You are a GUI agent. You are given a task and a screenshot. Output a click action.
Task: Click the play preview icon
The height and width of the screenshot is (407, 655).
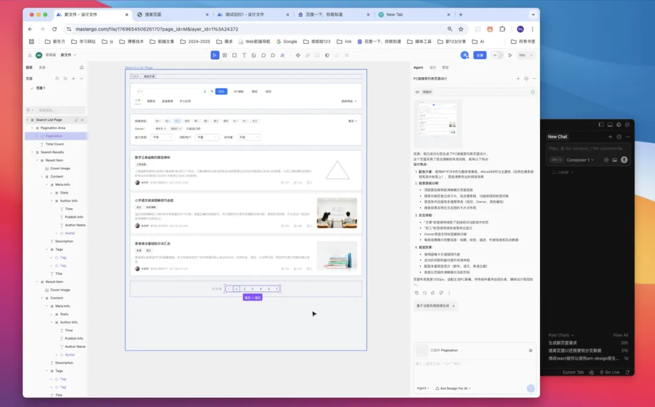click(x=510, y=55)
